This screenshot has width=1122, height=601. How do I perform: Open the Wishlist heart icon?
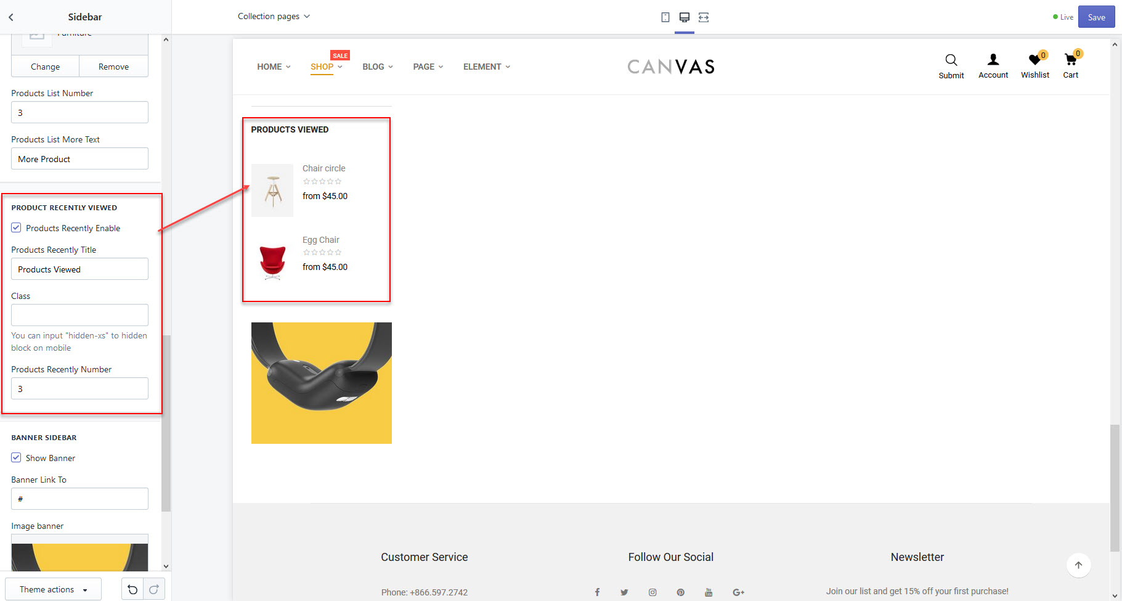tap(1035, 59)
